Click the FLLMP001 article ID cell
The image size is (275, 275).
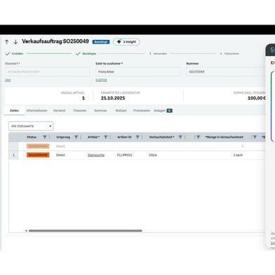[125, 155]
